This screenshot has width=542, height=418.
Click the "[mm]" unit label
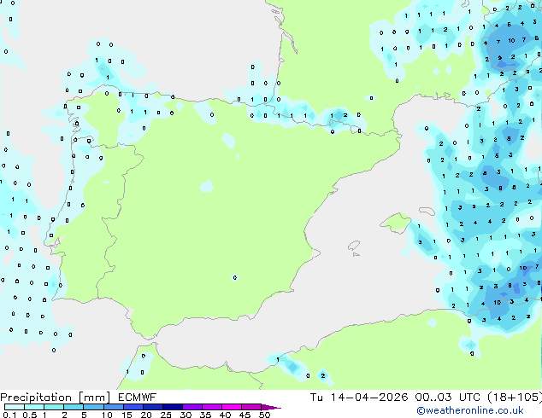click(94, 398)
